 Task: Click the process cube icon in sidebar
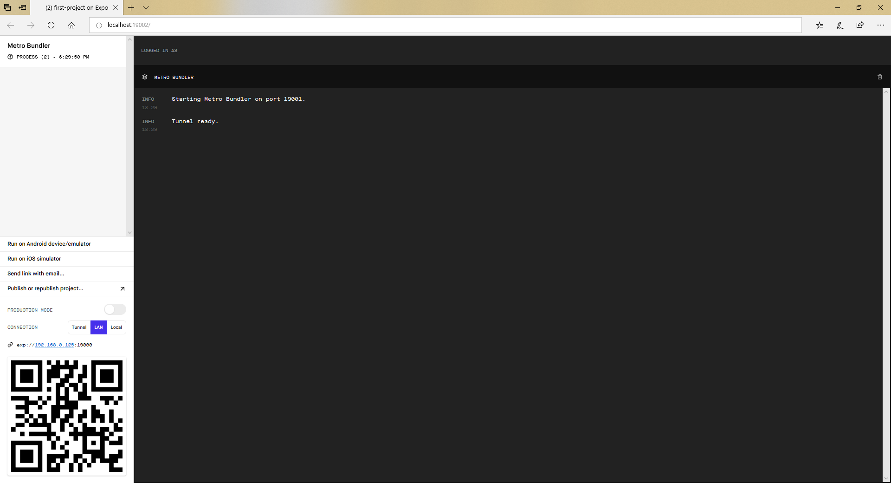click(x=10, y=57)
